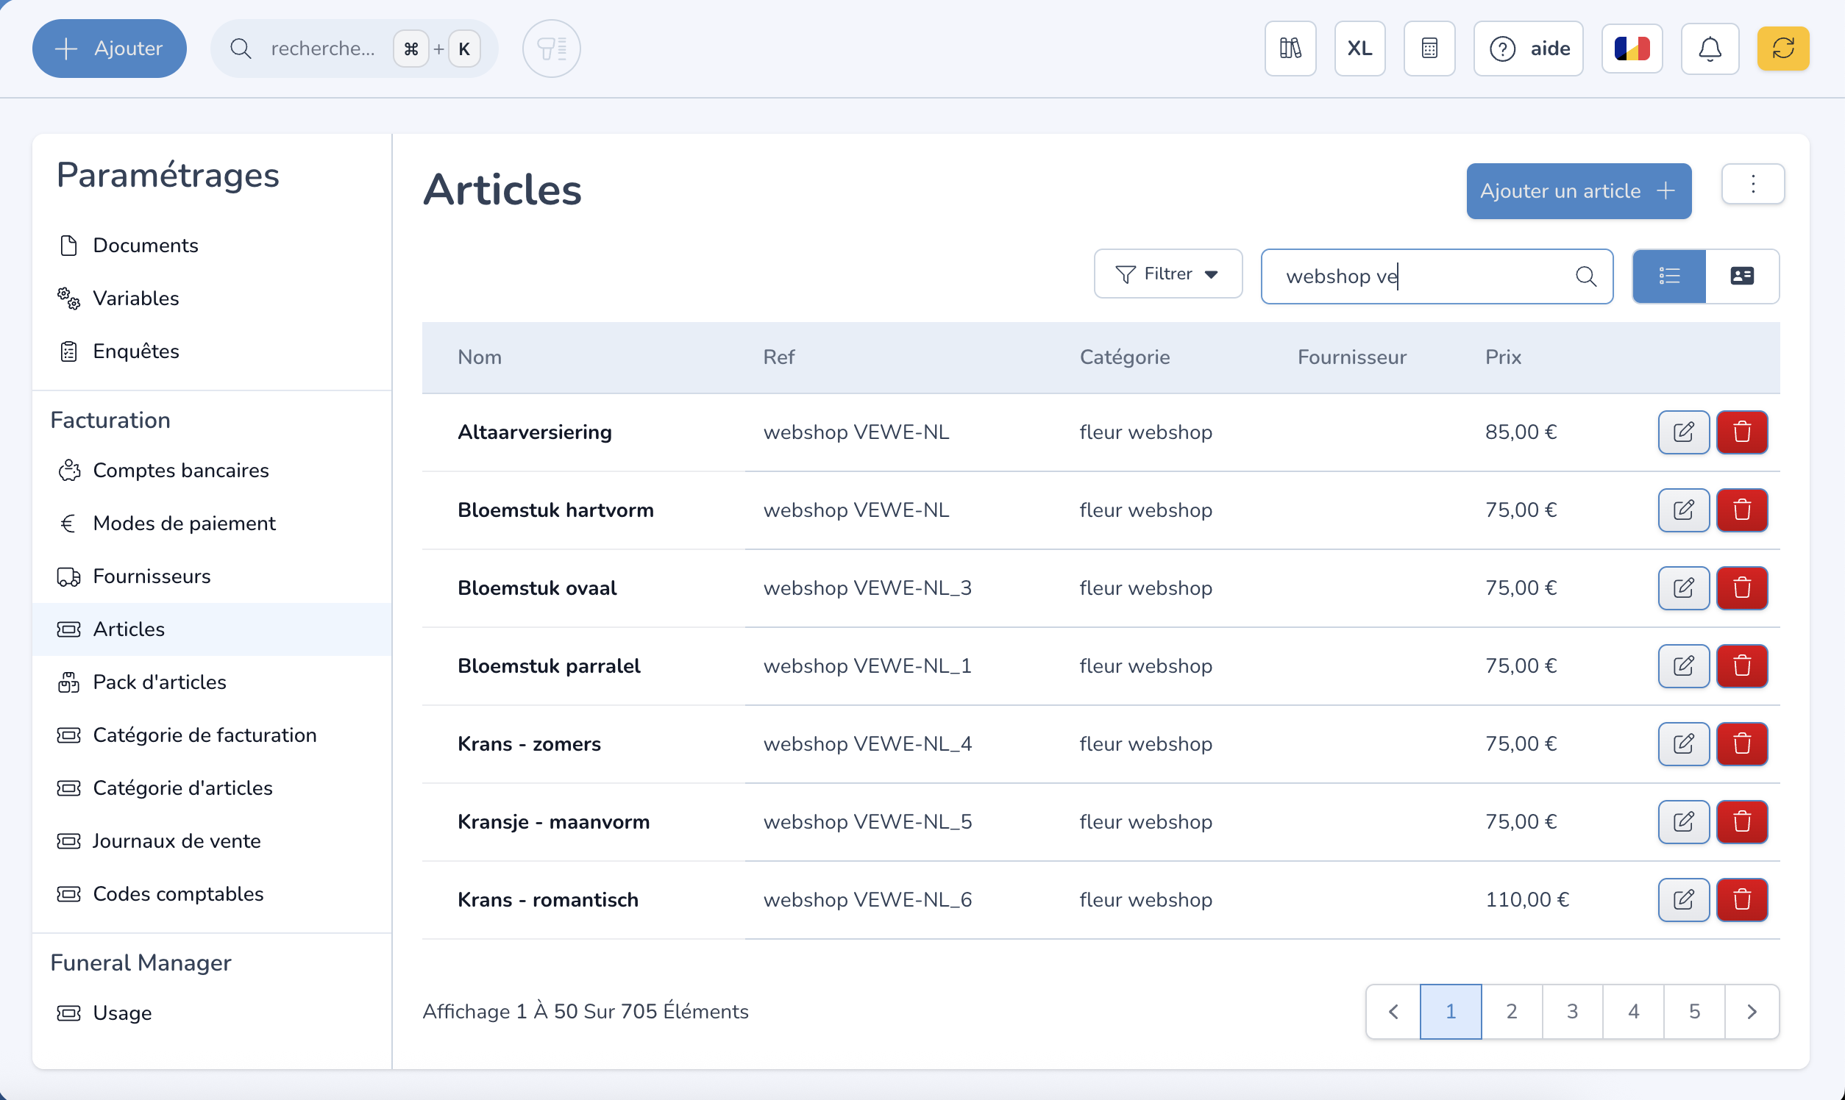
Task: Click the Ajouter un article button
Action: [1578, 191]
